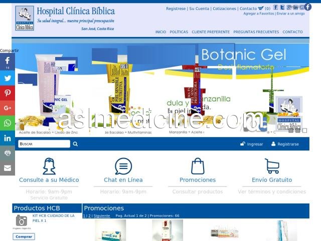Share via WhatsApp from the Compartir sidebar
This screenshot has width=321, height=241.
[x=8, y=123]
